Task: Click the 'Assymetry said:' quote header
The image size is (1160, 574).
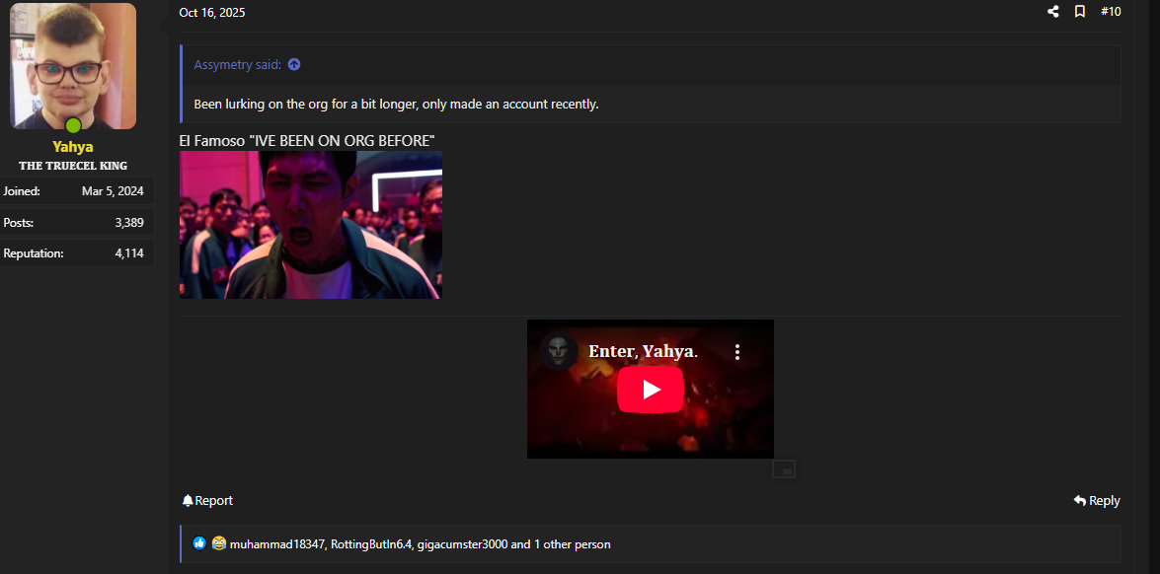Action: (x=237, y=65)
